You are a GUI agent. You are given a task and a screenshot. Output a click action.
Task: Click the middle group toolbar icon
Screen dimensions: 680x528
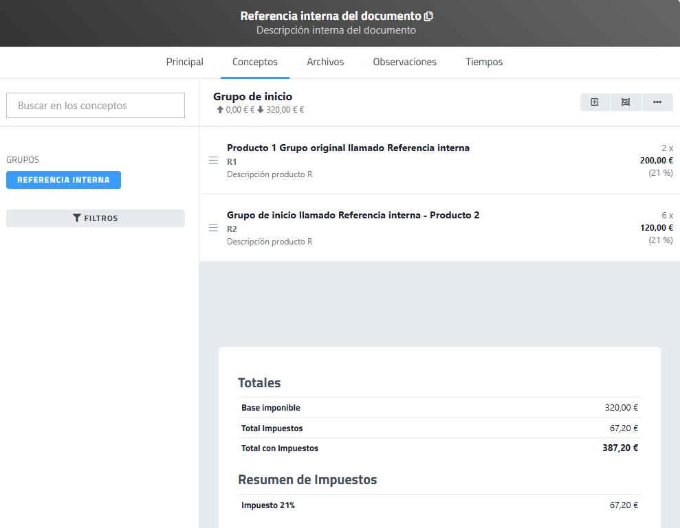[626, 102]
